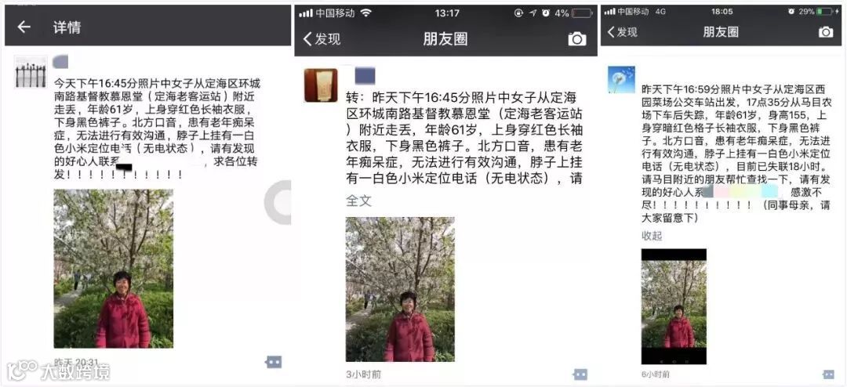Tap the back arrow beside 详情

(24, 27)
